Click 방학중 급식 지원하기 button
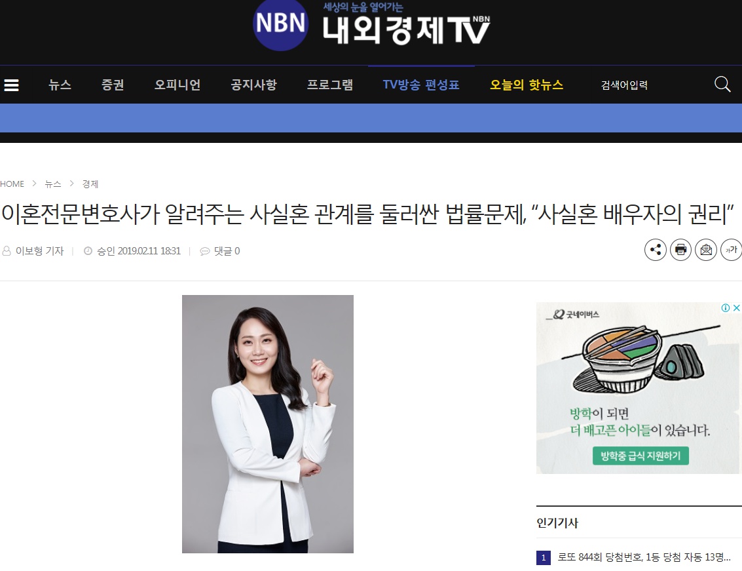This screenshot has height=571, width=742. (640, 456)
